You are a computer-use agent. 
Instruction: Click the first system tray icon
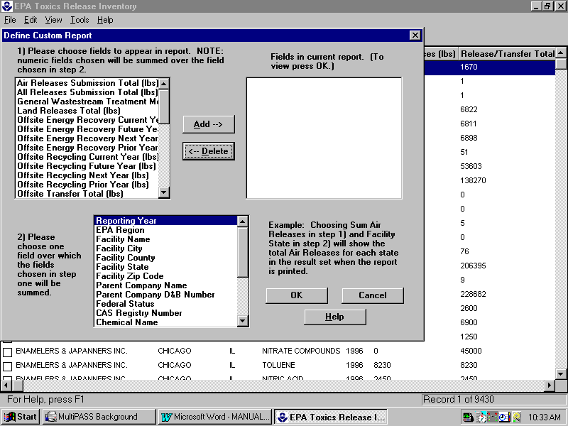point(468,417)
